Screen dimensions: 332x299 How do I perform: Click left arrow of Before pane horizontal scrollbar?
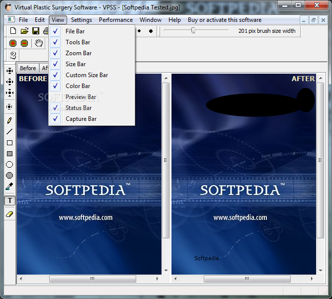(21, 279)
